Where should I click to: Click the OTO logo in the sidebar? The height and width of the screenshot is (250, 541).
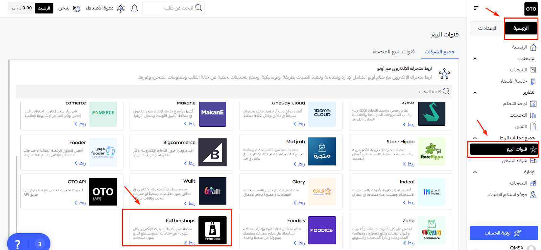point(531,9)
